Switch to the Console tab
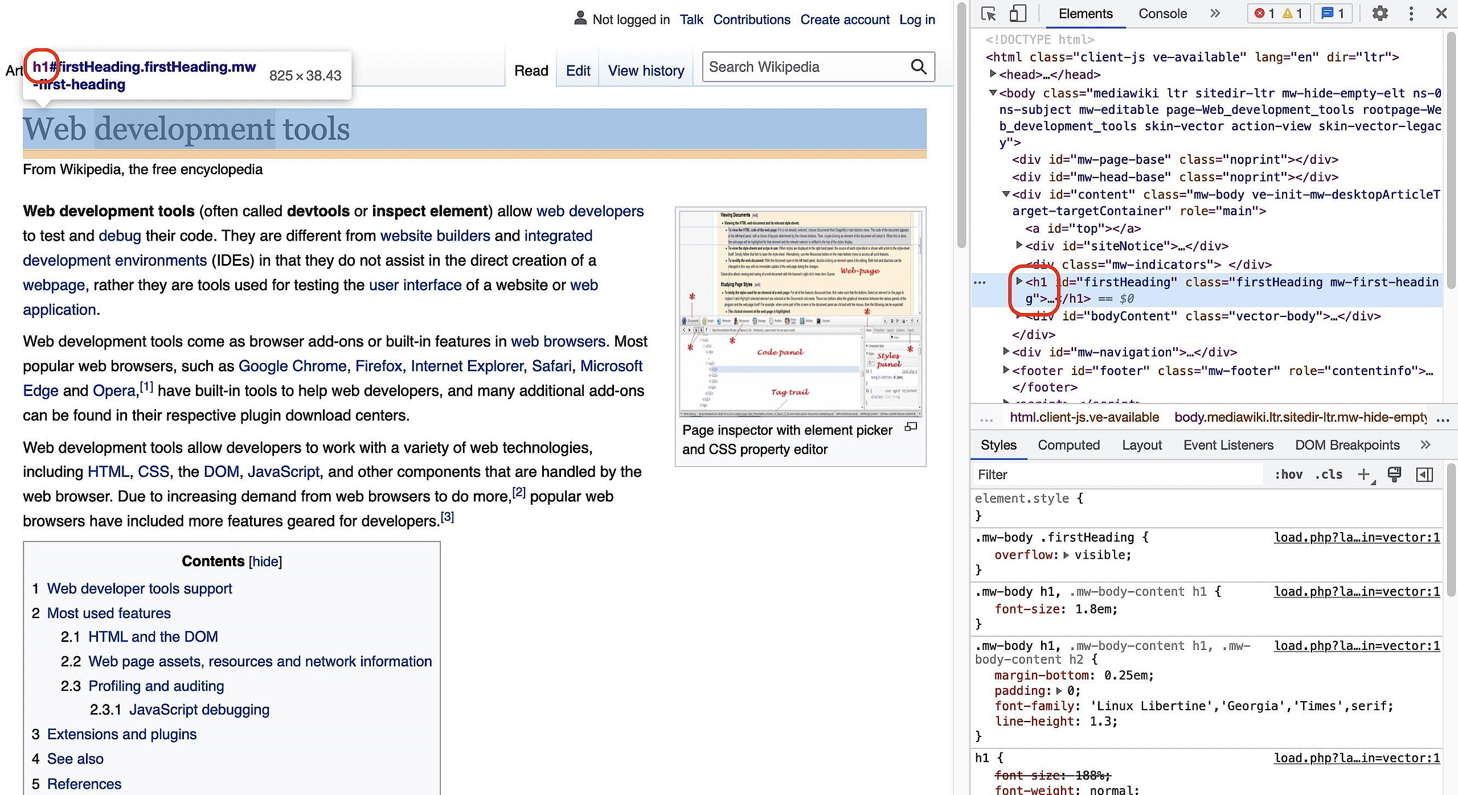The image size is (1458, 795). click(1162, 14)
